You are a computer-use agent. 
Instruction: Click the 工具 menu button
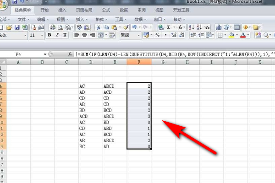121,19
